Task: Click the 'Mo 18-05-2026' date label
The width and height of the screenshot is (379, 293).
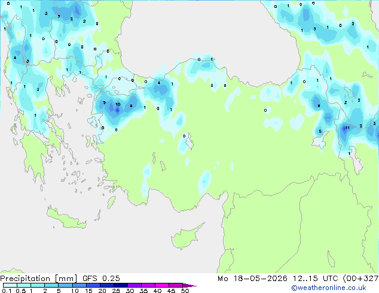Action: (252, 279)
